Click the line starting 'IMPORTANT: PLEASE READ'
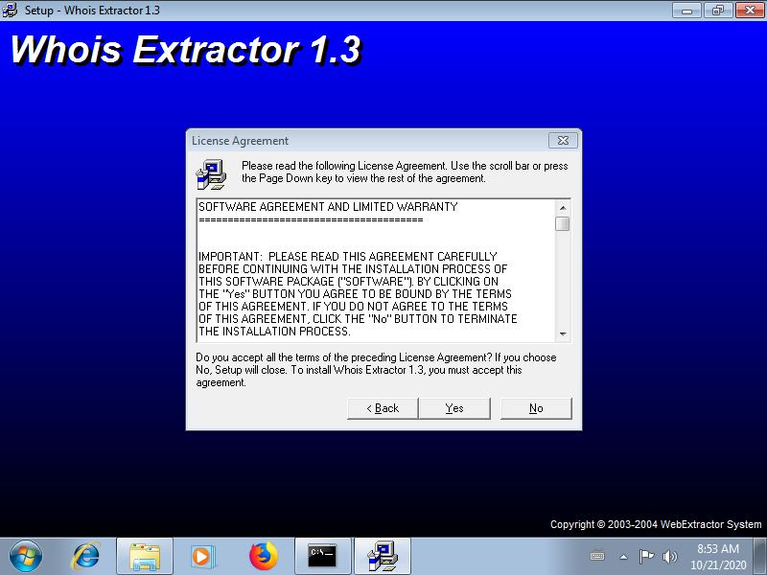Viewport: 767px width, 575px height. coord(348,257)
